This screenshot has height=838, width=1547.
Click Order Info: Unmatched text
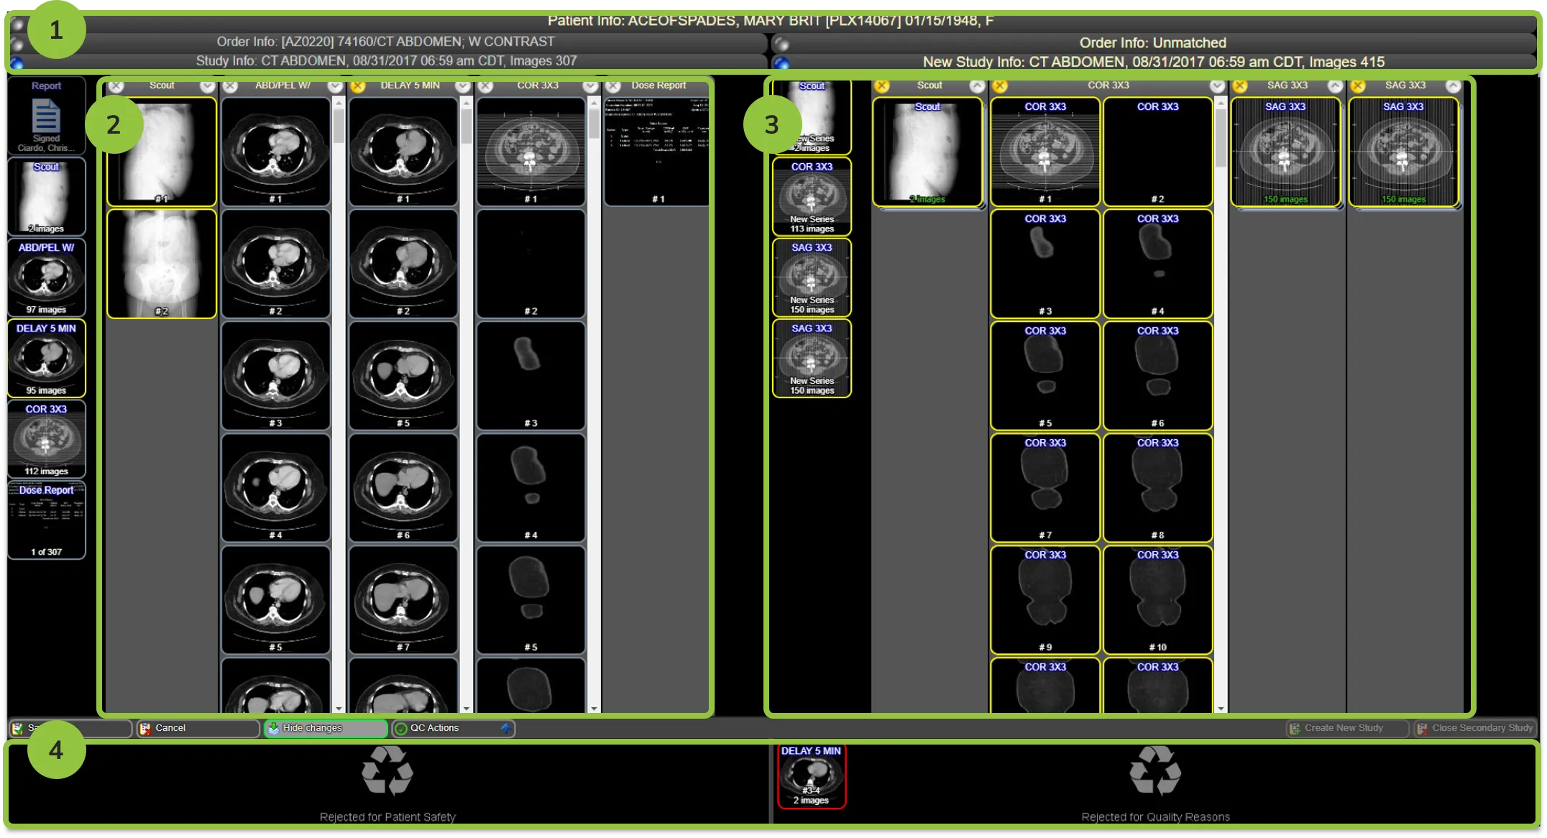(x=1152, y=43)
